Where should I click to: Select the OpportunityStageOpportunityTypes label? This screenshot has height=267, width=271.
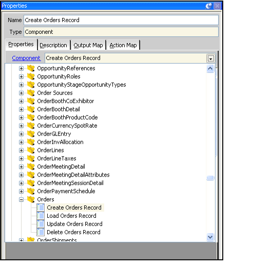pos(82,85)
